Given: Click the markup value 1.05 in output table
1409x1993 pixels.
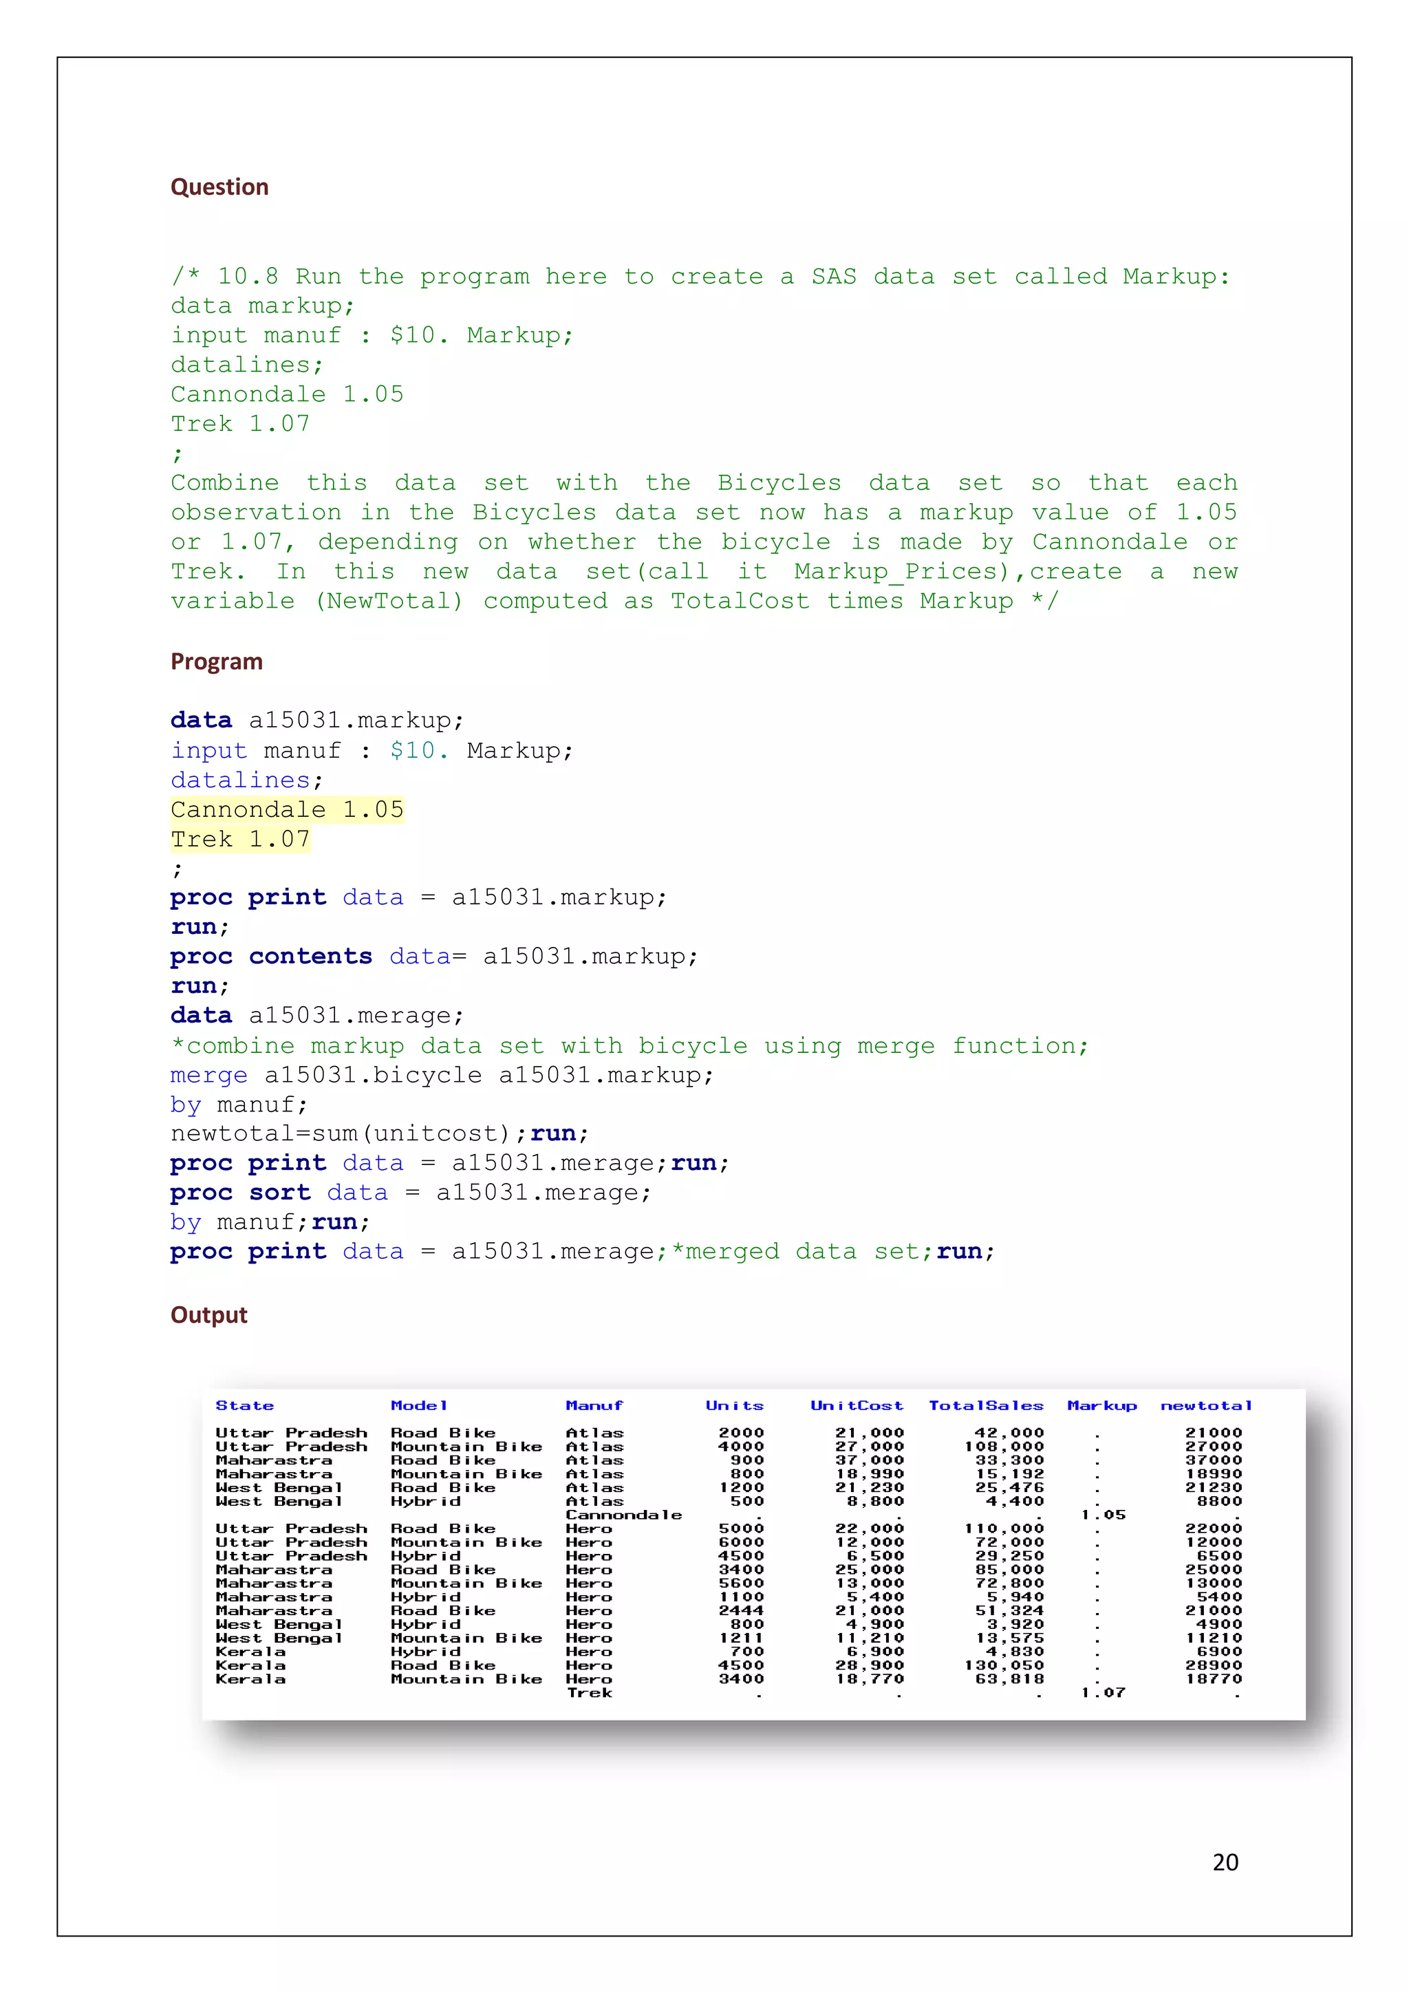Looking at the screenshot, I should (x=1103, y=1515).
